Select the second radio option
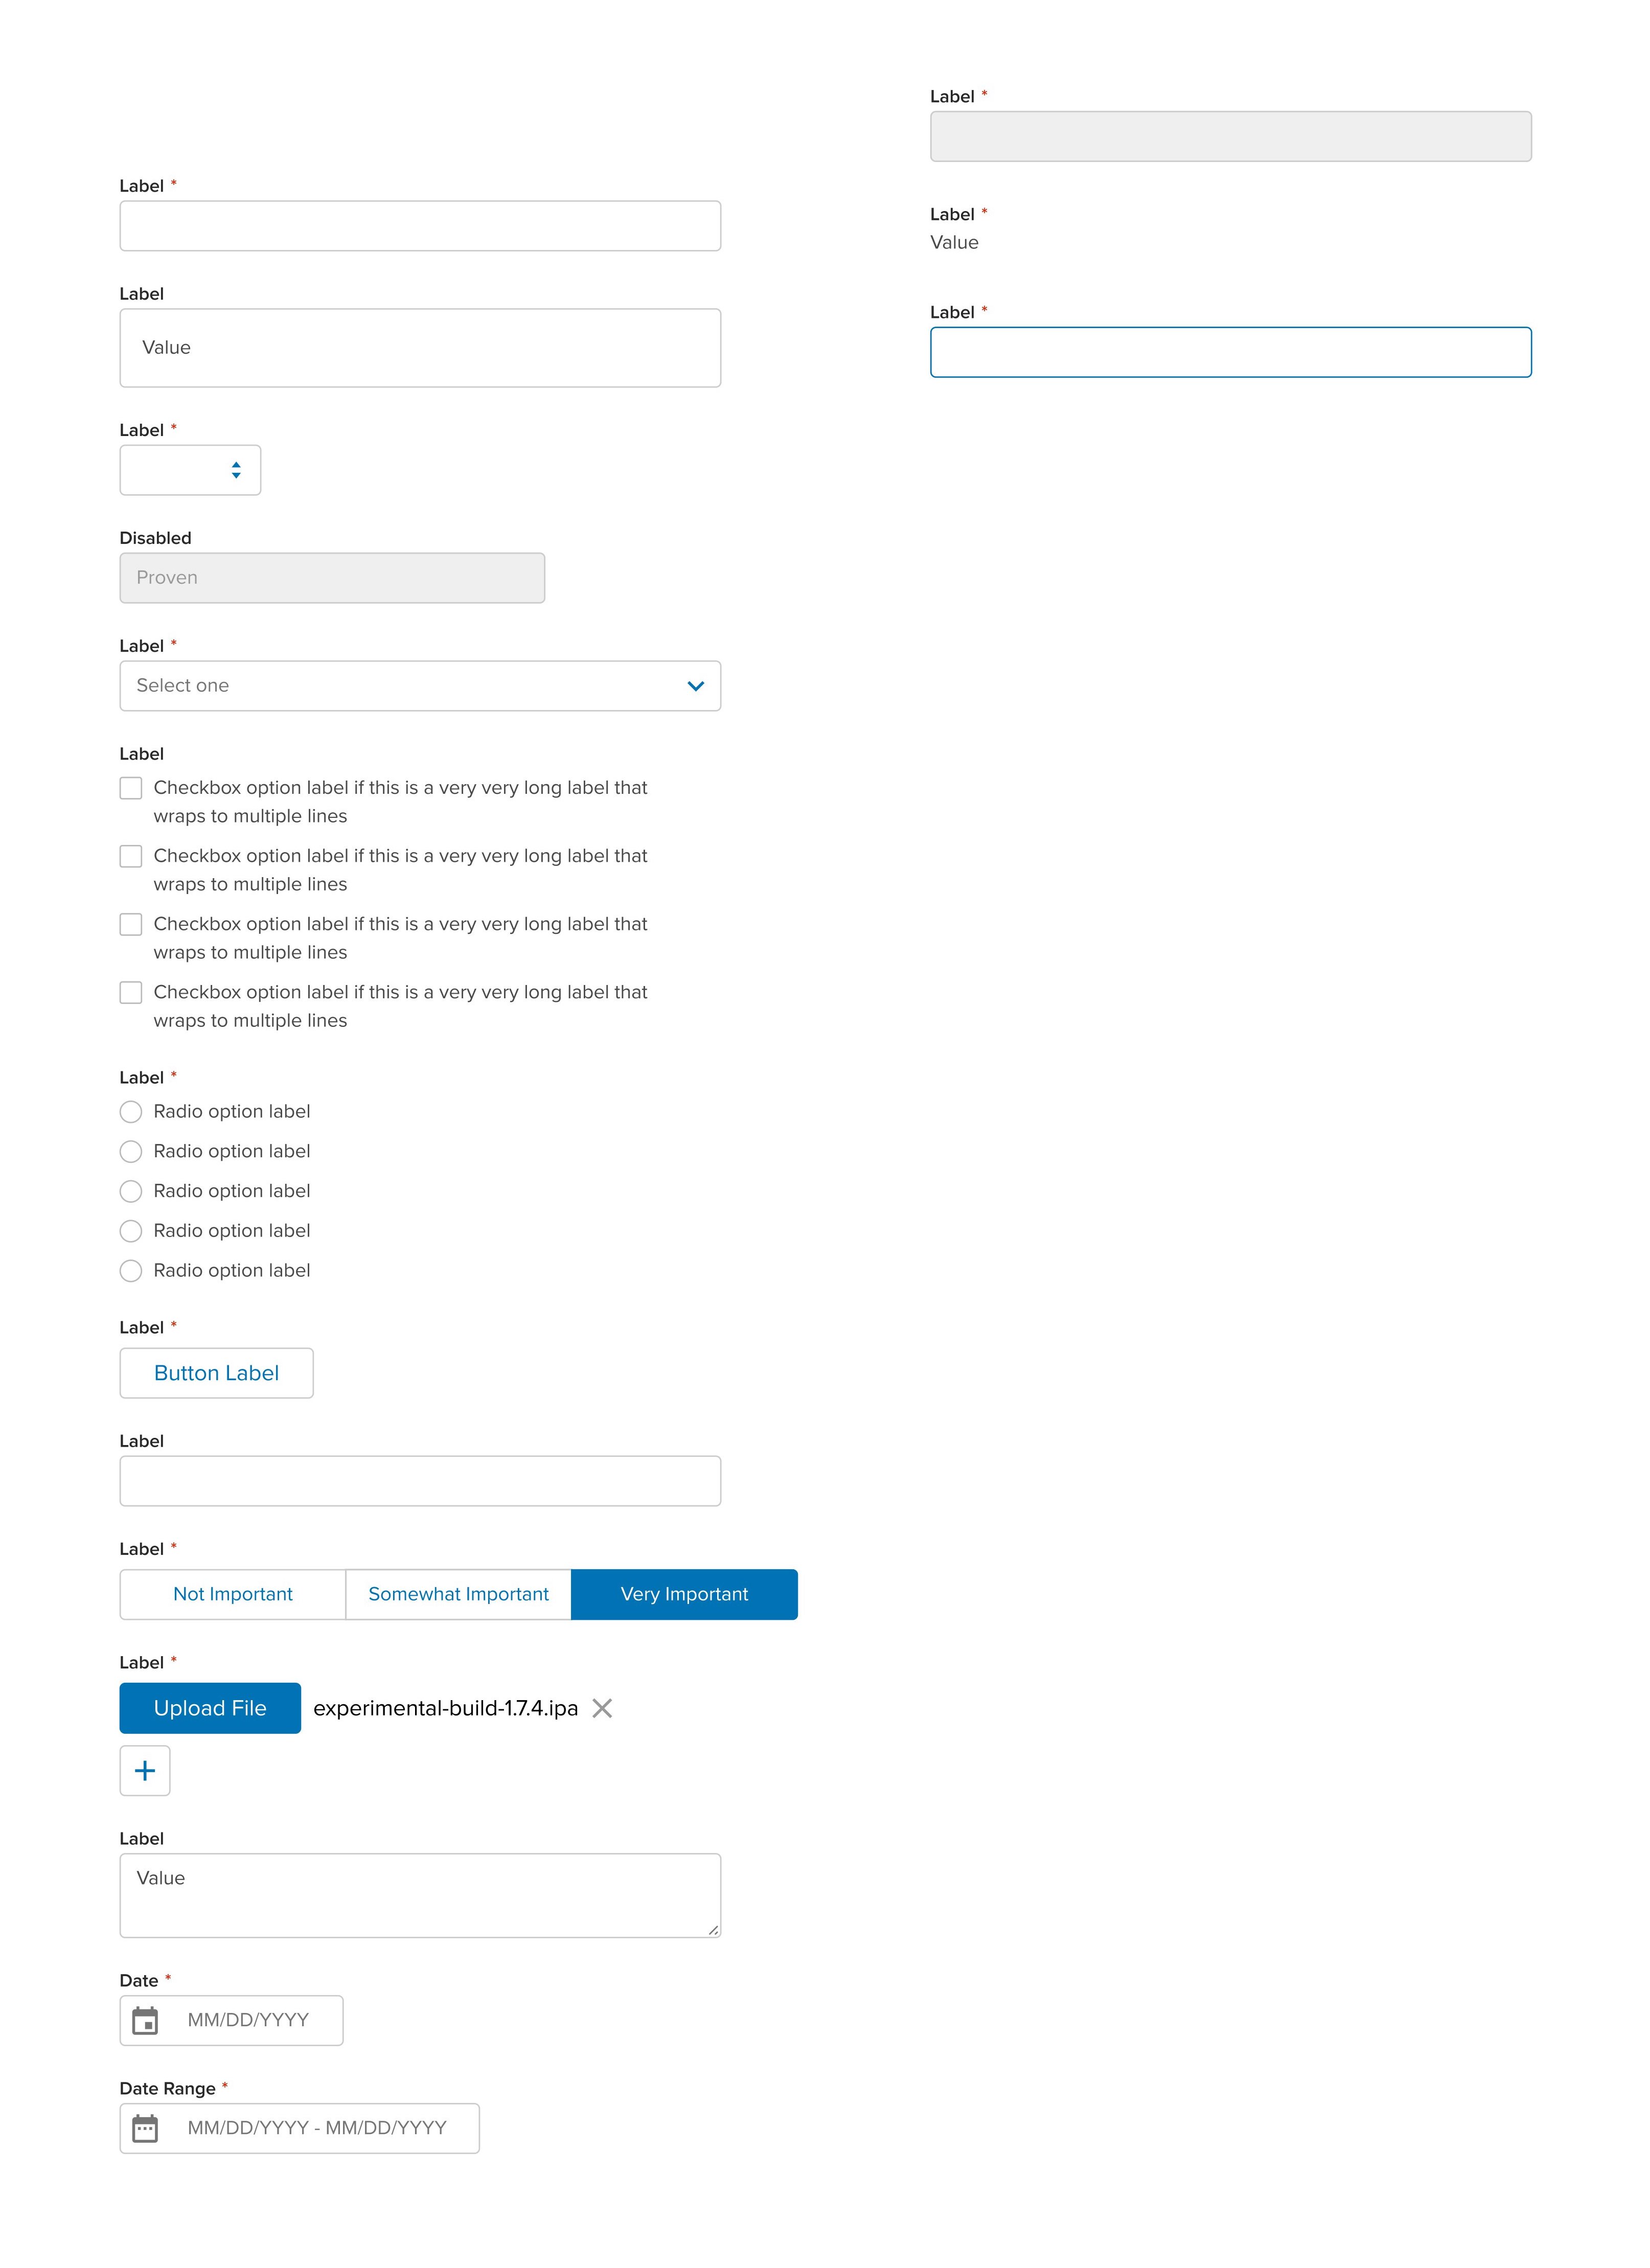This screenshot has width=1650, height=2268. pyautogui.click(x=131, y=1152)
